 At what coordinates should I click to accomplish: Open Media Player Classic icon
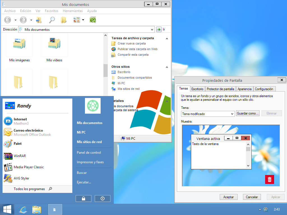pyautogui.click(x=8, y=167)
